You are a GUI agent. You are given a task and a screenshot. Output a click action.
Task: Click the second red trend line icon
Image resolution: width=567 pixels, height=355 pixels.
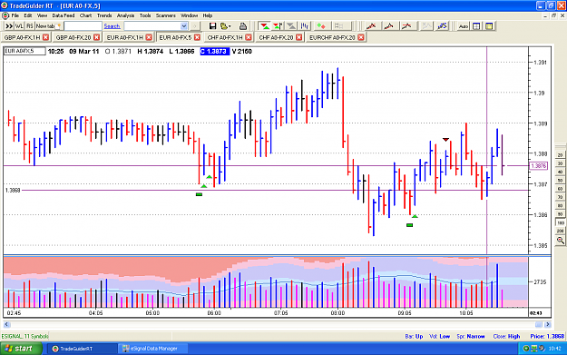(388, 26)
